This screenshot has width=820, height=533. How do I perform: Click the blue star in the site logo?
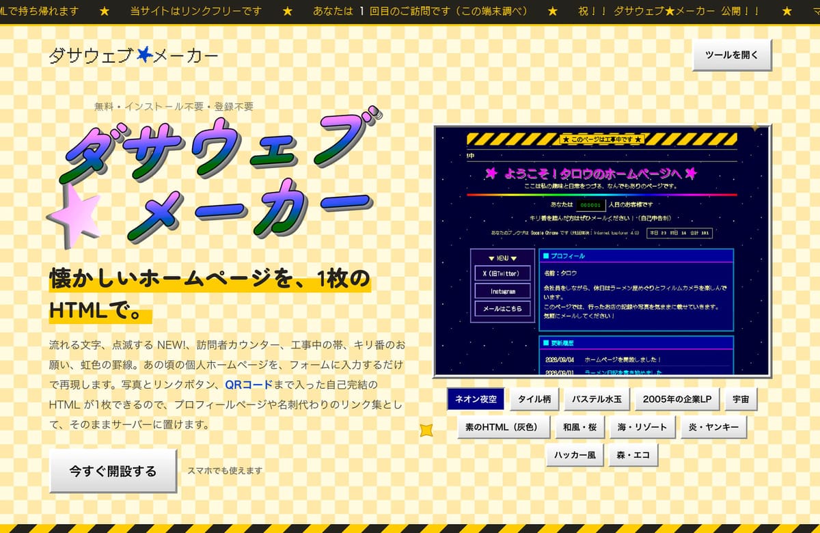144,55
